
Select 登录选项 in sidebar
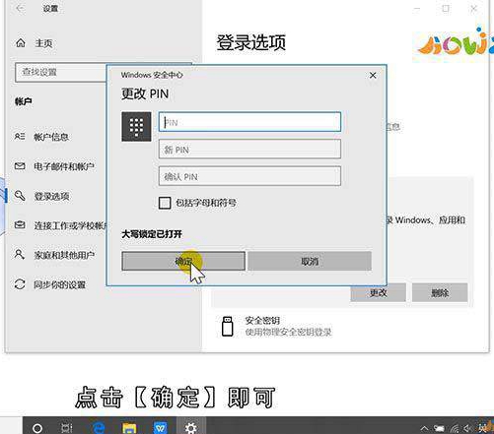click(51, 196)
